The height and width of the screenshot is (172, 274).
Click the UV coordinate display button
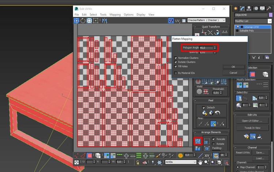[177, 21]
